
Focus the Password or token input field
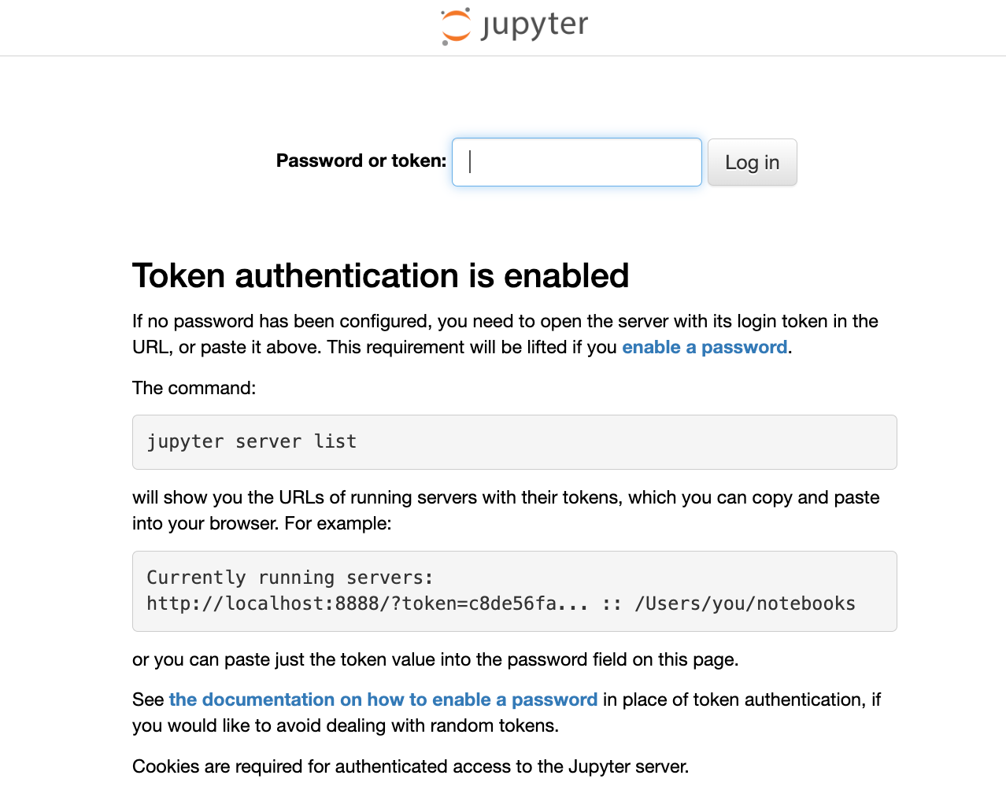(x=576, y=162)
